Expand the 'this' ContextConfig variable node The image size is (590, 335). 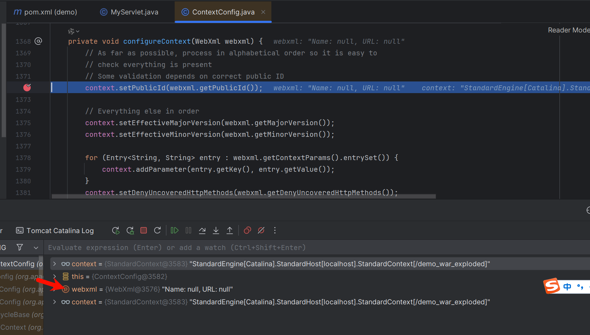coord(54,276)
